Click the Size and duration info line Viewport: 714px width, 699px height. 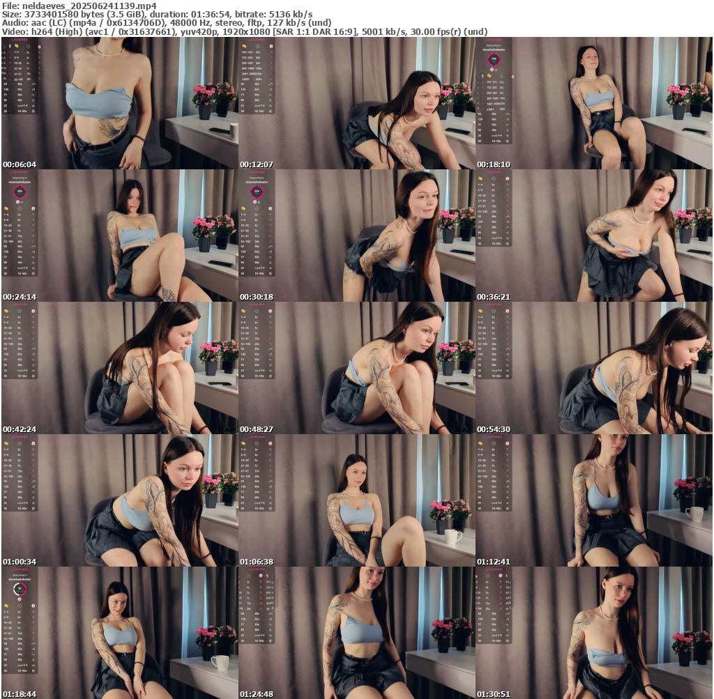(x=157, y=14)
